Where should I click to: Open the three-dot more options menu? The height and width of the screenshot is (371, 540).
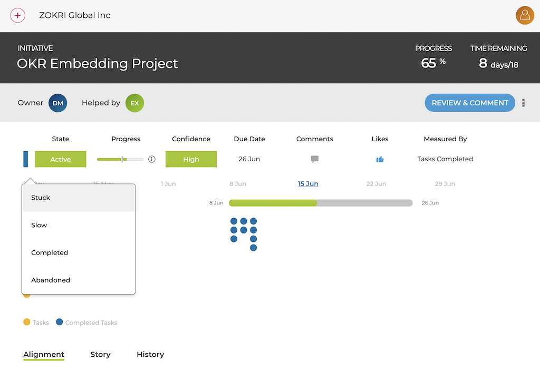pos(523,103)
